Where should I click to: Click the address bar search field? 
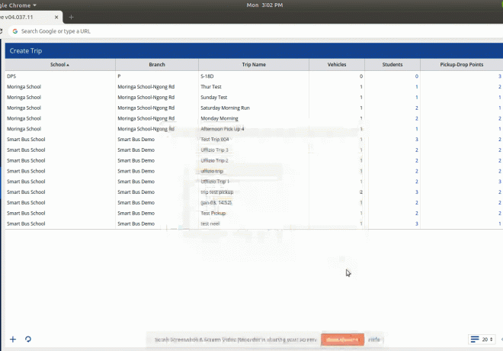pyautogui.click(x=152, y=31)
